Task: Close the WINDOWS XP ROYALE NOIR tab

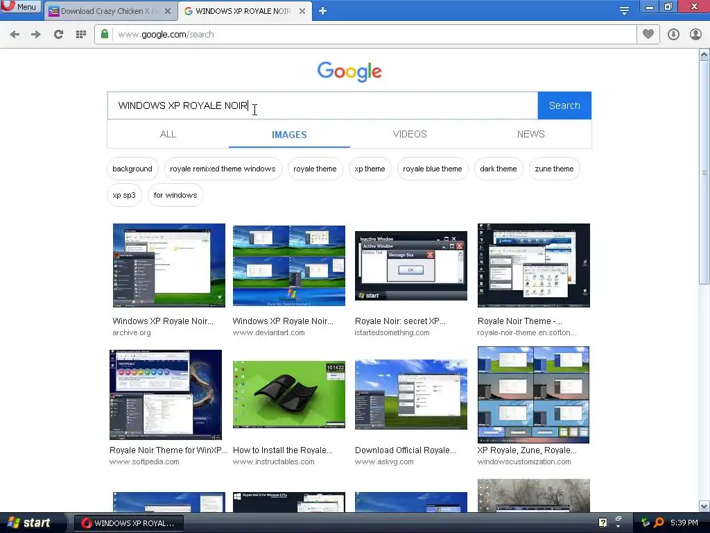Action: [x=302, y=11]
